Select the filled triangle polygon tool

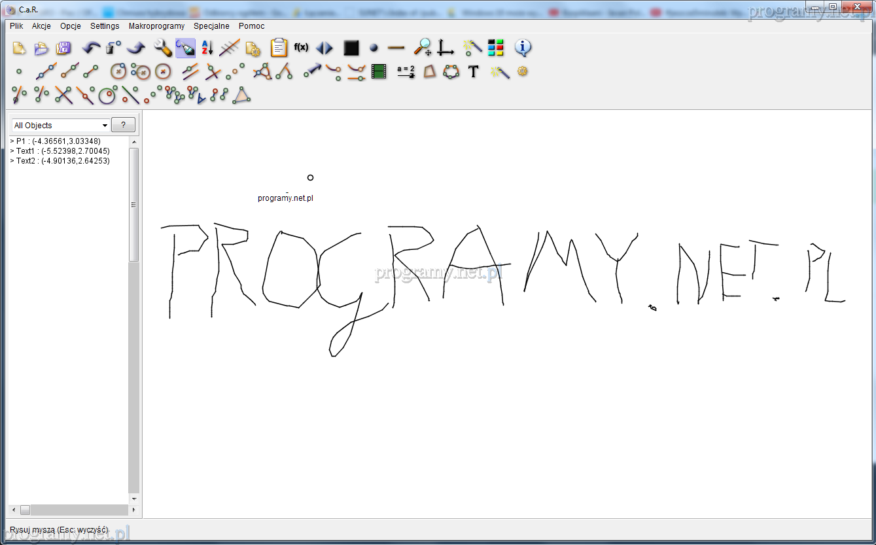pyautogui.click(x=242, y=96)
